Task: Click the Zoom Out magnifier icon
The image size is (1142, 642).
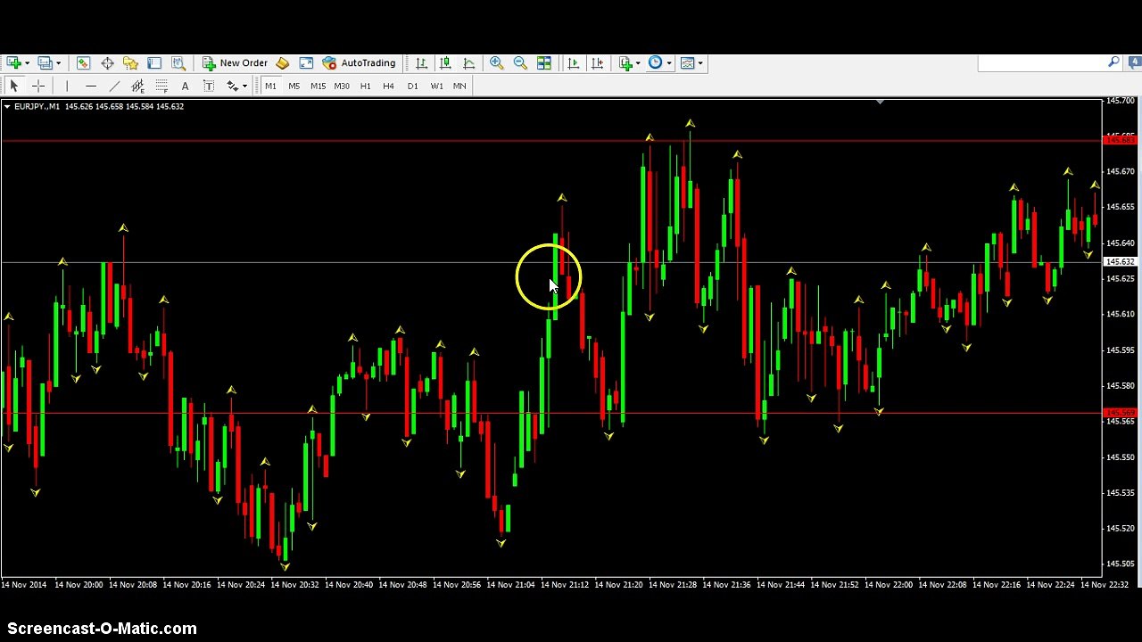Action: click(520, 62)
